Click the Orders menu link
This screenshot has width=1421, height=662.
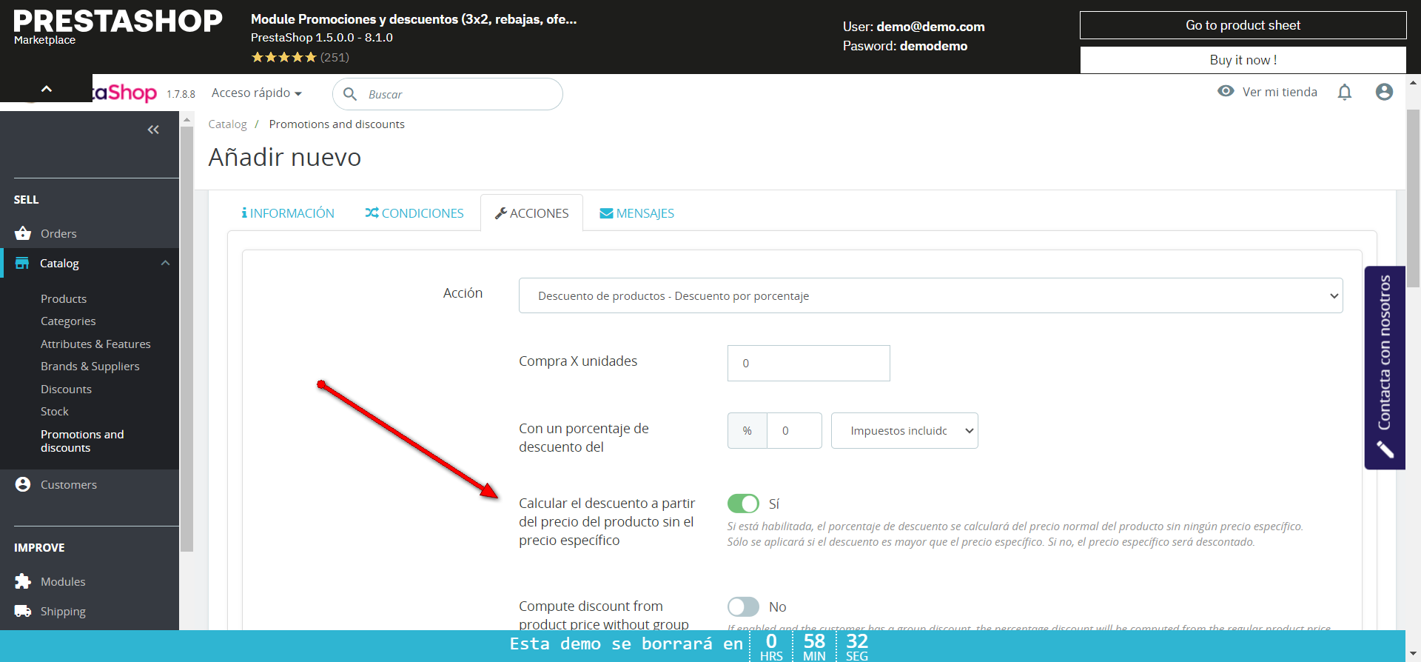(x=58, y=233)
